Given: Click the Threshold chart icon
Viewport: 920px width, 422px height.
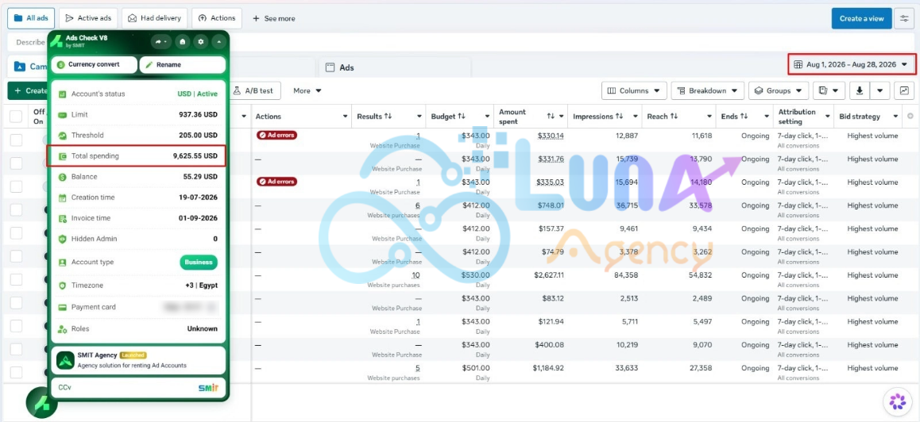Looking at the screenshot, I should point(62,136).
